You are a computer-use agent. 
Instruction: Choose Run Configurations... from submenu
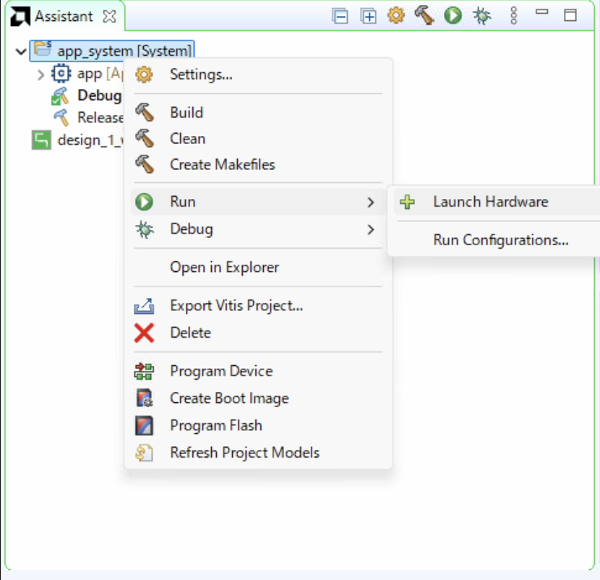pyautogui.click(x=500, y=240)
